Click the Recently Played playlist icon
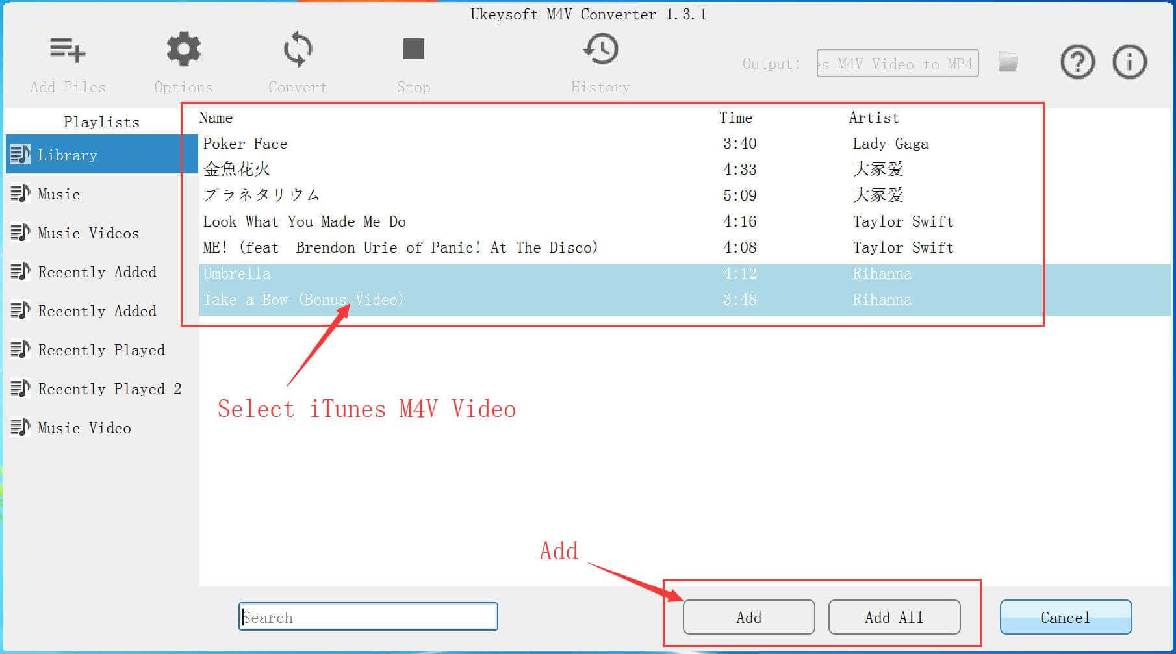 pos(20,349)
